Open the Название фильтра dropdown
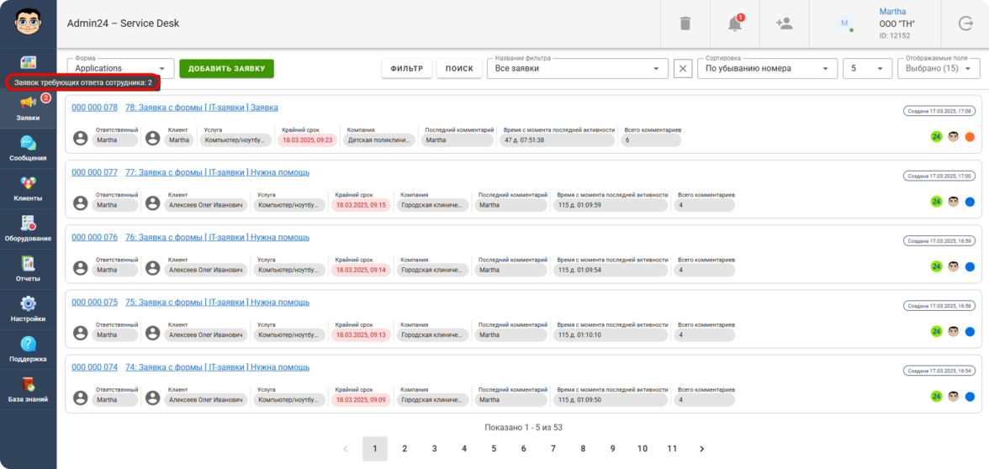 577,69
